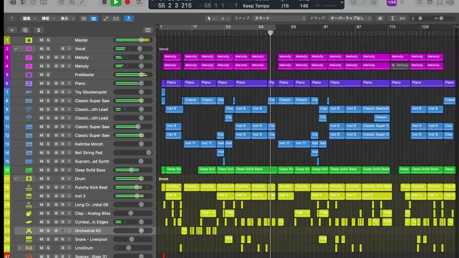Click bar 65 on the ruler
459x258 pixels.
pyautogui.click(x=293, y=27)
